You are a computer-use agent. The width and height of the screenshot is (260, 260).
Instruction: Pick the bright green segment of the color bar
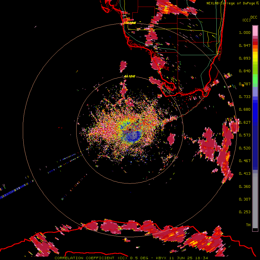pos(255,79)
